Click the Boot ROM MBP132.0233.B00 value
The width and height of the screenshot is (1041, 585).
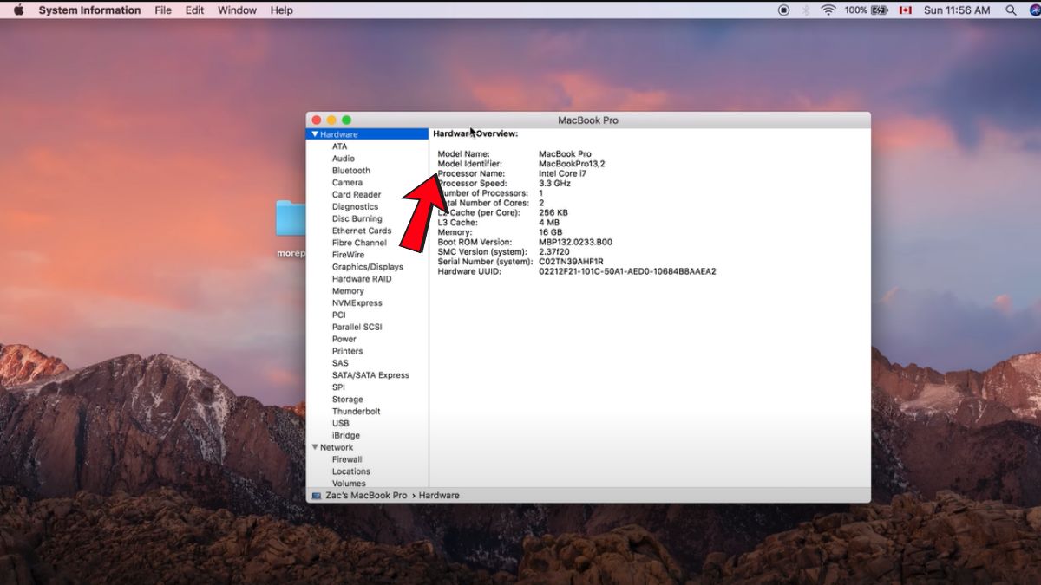point(575,242)
